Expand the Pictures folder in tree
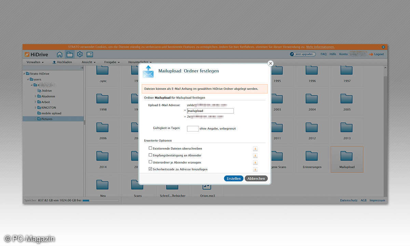The height and width of the screenshot is (246, 410). tap(36, 119)
